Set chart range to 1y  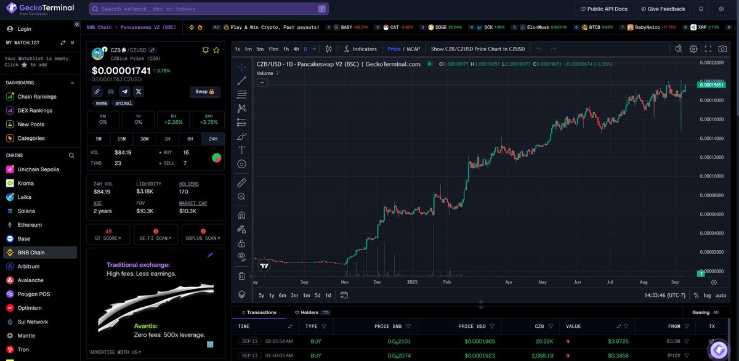[272, 295]
